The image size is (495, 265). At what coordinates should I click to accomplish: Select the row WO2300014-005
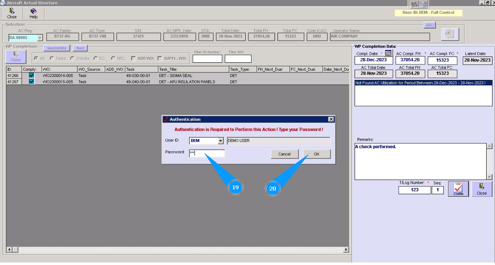point(177,76)
